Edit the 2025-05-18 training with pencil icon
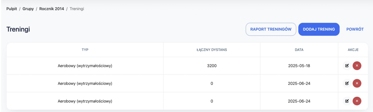The image size is (373, 112). (347, 66)
